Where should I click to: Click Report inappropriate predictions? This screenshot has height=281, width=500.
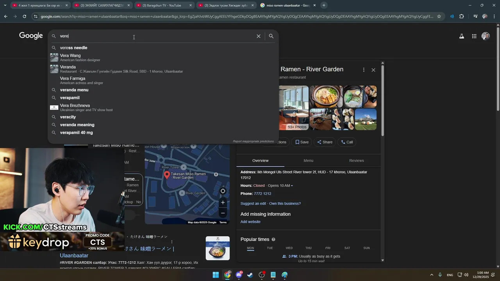253,141
